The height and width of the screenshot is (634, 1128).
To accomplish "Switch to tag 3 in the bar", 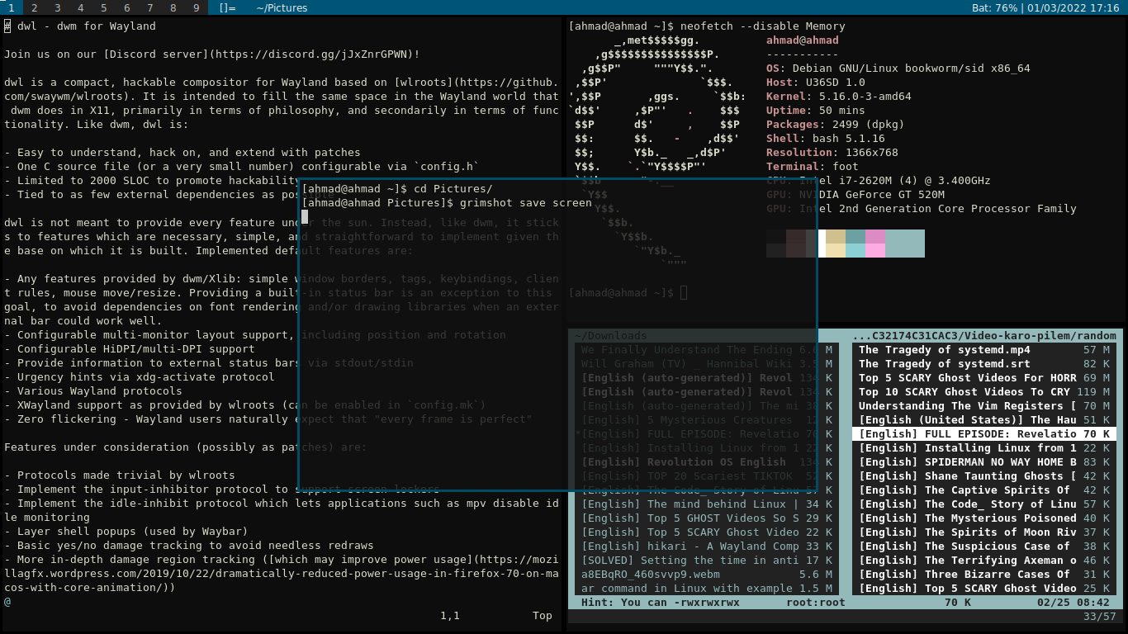I will 58,7.
